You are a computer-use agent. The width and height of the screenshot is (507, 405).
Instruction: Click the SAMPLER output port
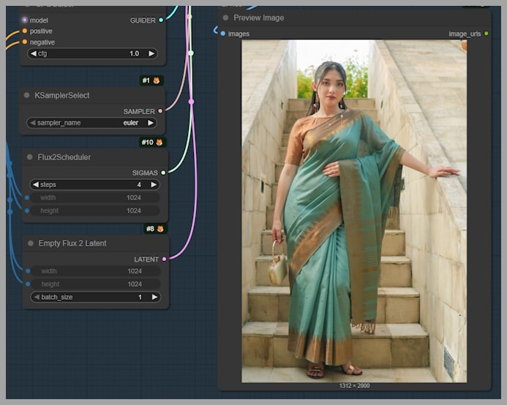161,111
